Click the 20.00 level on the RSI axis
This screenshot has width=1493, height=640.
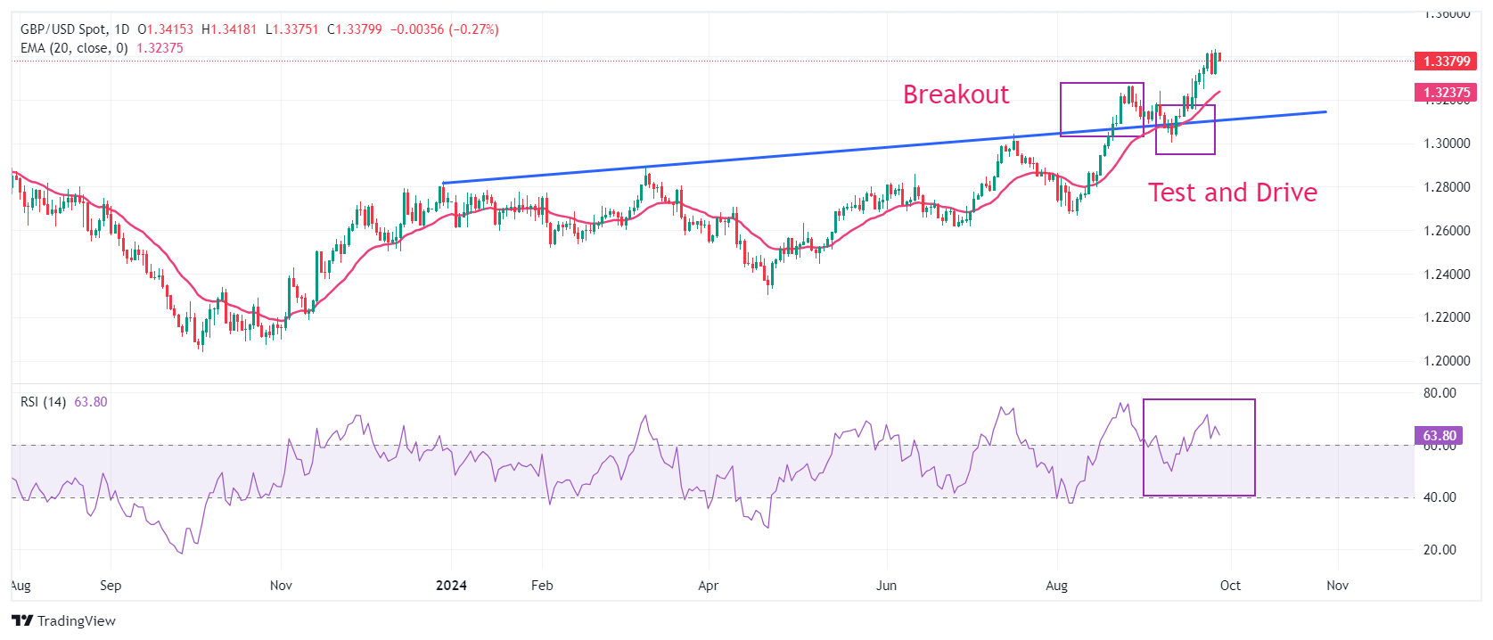(1440, 550)
